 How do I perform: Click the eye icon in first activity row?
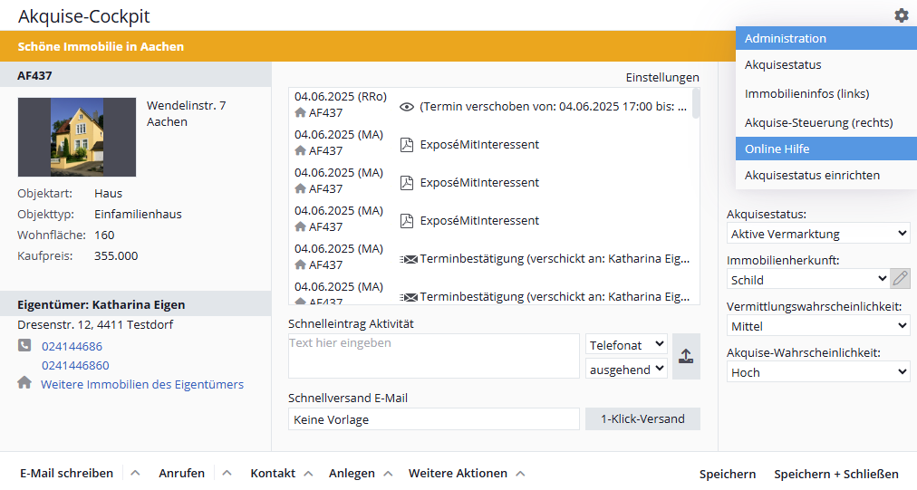407,106
